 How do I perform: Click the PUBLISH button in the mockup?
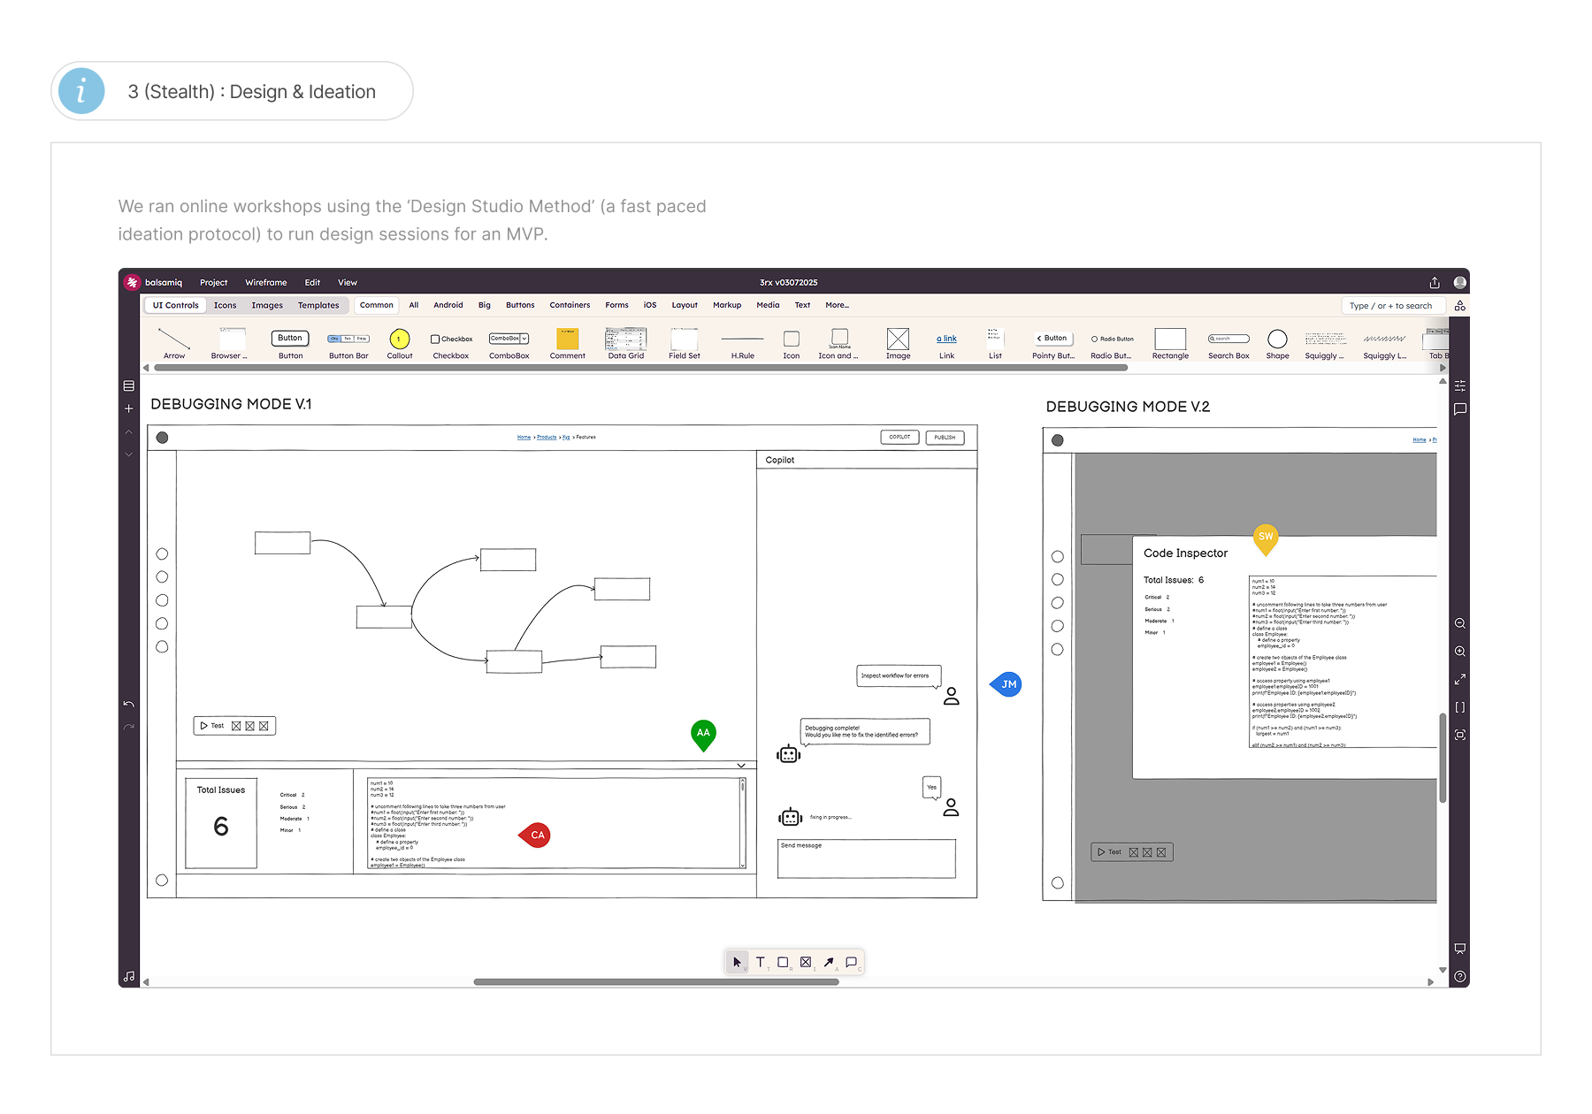945,437
